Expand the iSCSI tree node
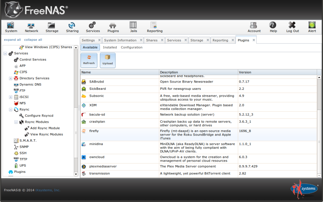The height and width of the screenshot is (202, 323). (10, 97)
